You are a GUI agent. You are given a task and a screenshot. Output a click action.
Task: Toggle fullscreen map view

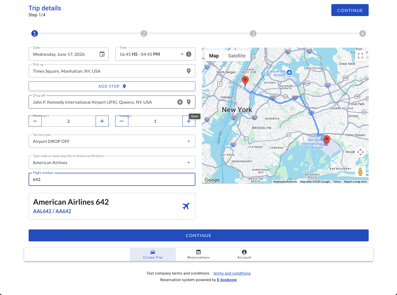360,56
